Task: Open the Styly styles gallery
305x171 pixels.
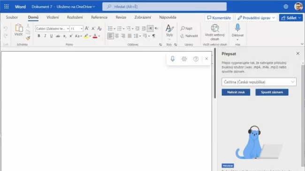Action: point(169,32)
